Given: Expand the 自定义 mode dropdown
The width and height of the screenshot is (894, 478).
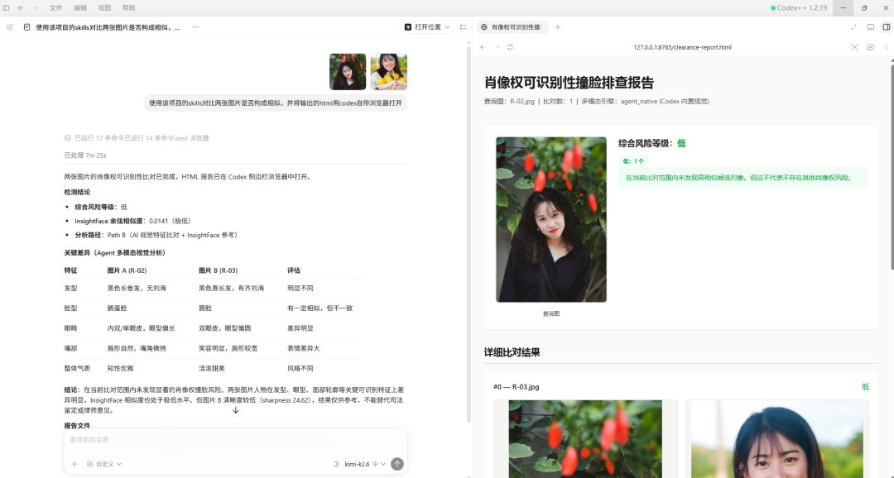Looking at the screenshot, I should pyautogui.click(x=104, y=464).
